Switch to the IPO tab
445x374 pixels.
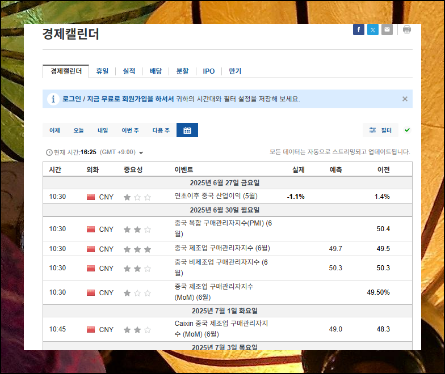[209, 71]
